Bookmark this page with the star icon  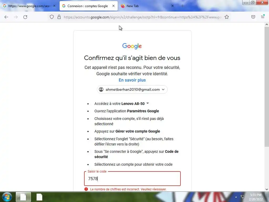coord(227,17)
